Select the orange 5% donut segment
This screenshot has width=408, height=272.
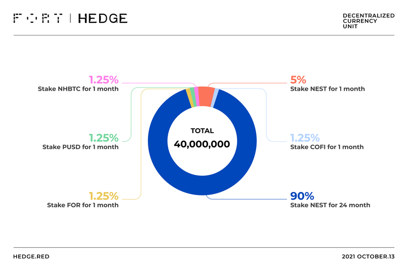click(x=206, y=97)
